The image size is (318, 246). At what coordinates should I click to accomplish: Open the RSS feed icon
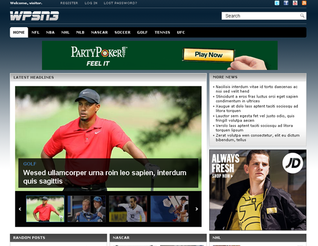pos(304,3)
